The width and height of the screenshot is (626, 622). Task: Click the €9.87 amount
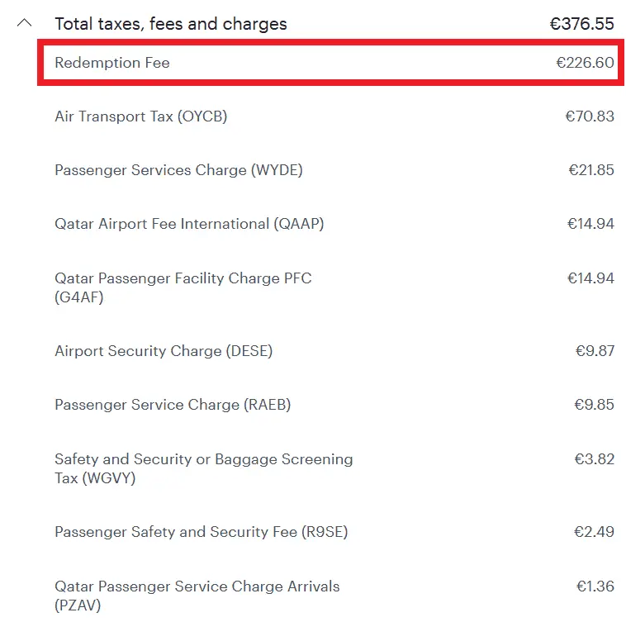(x=595, y=351)
